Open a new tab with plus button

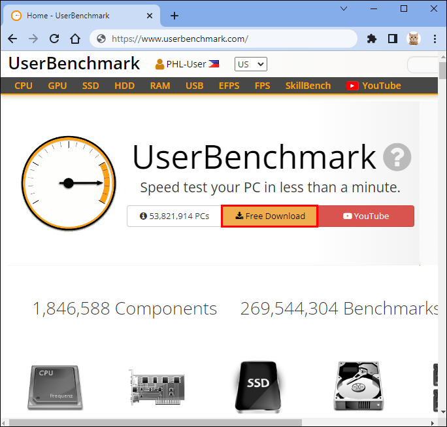(174, 16)
